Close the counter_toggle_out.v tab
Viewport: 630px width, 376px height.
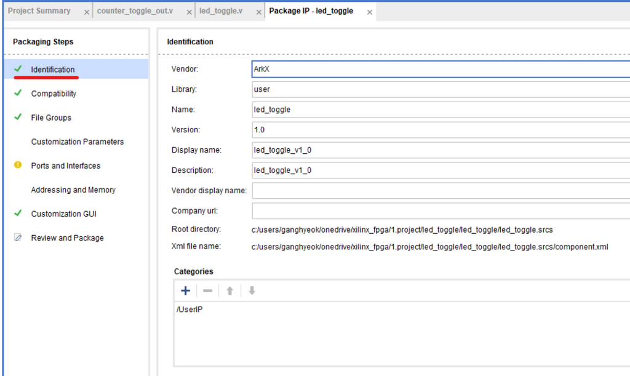[189, 12]
